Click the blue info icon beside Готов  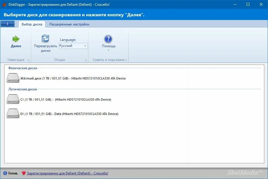(5, 173)
